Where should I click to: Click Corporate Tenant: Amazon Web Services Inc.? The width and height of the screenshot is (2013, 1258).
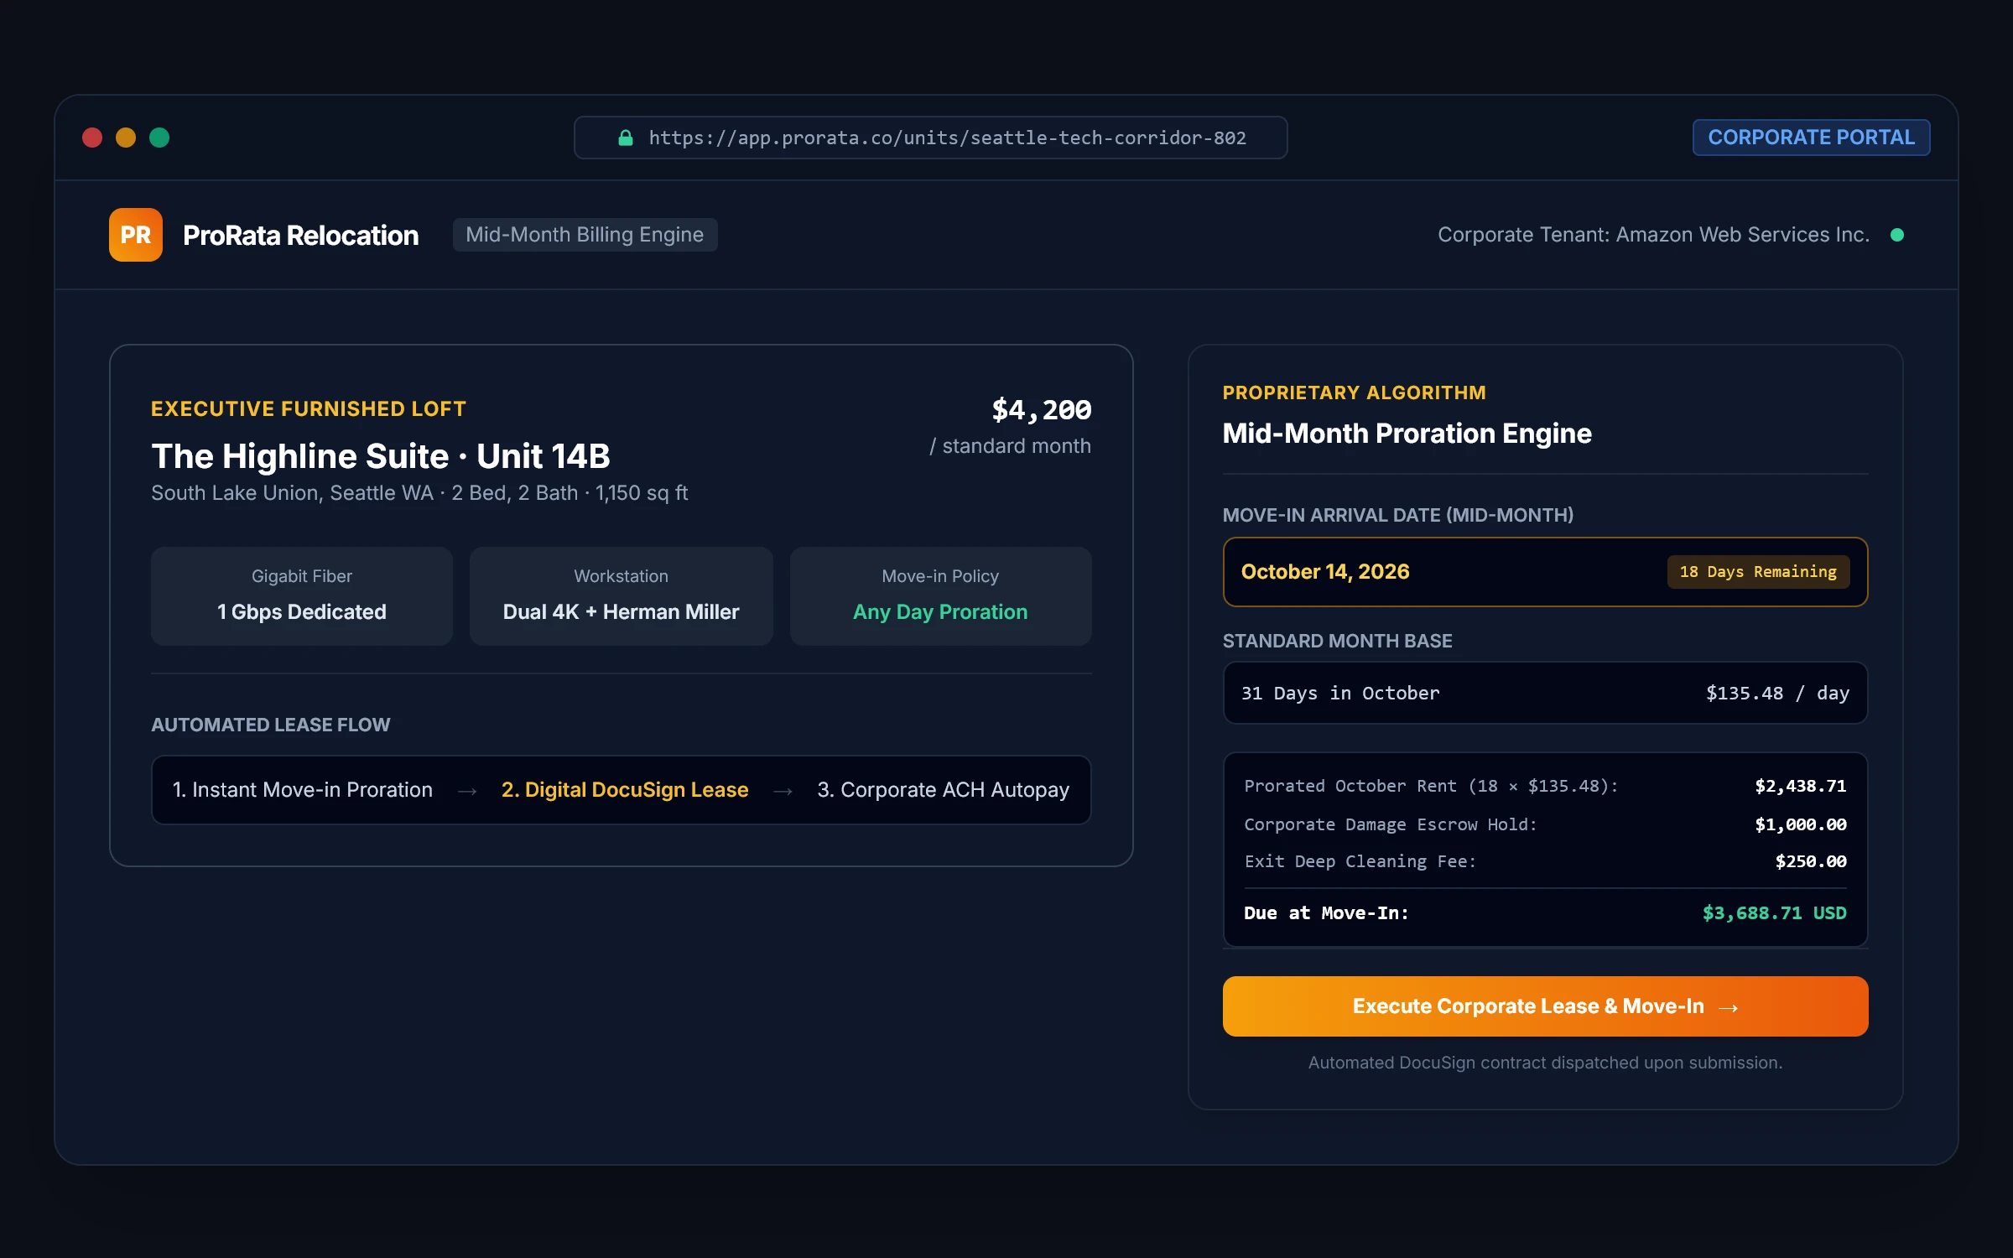coord(1653,235)
